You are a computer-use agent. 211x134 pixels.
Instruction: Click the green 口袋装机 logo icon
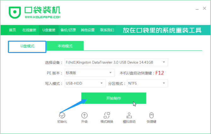point(15,12)
